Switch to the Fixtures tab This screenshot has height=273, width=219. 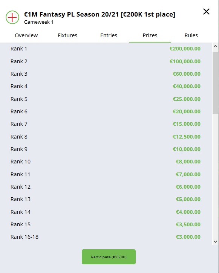(x=67, y=35)
